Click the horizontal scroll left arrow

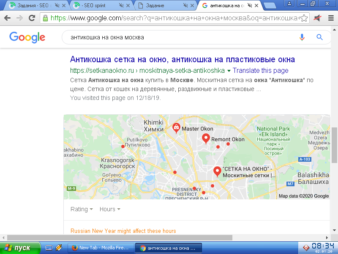(x=3, y=237)
